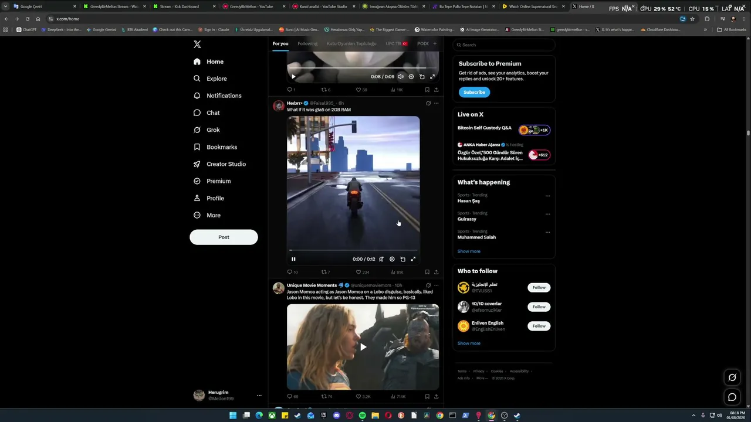Screen dimensions: 751x422
Task: Click the Search field on X
Action: pyautogui.click(x=504, y=45)
